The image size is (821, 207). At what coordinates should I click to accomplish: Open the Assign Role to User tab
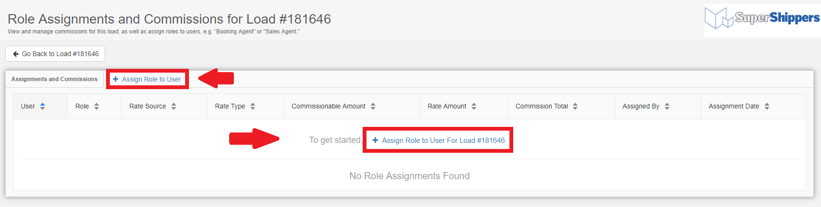(x=147, y=79)
